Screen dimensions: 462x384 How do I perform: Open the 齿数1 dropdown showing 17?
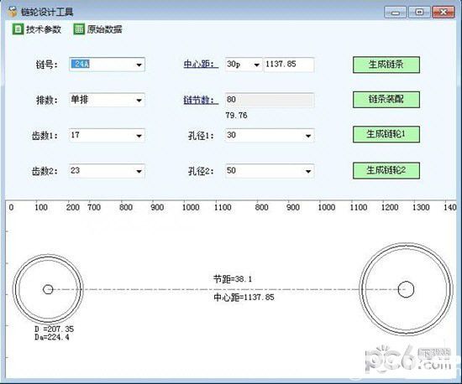point(107,136)
